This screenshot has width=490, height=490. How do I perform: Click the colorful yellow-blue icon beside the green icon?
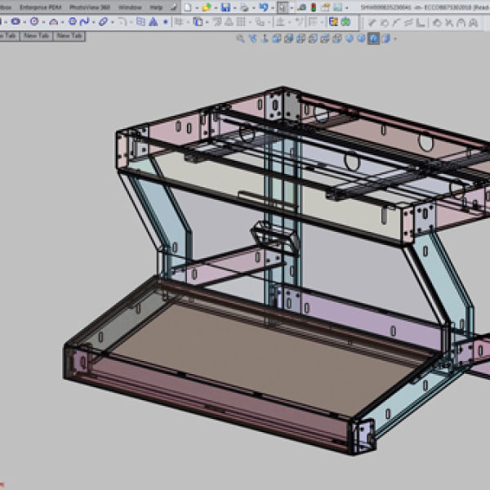click(333, 21)
